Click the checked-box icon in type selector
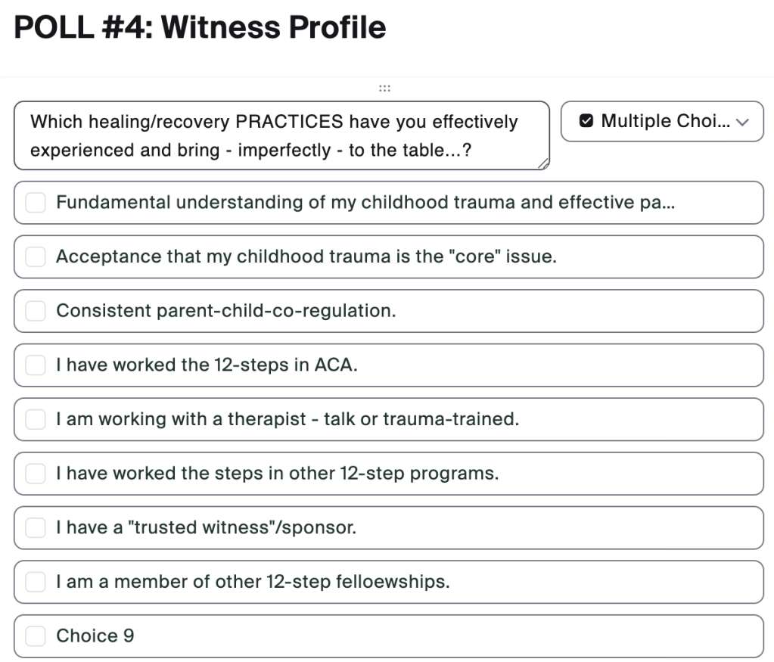Image resolution: width=774 pixels, height=662 pixels. click(585, 121)
